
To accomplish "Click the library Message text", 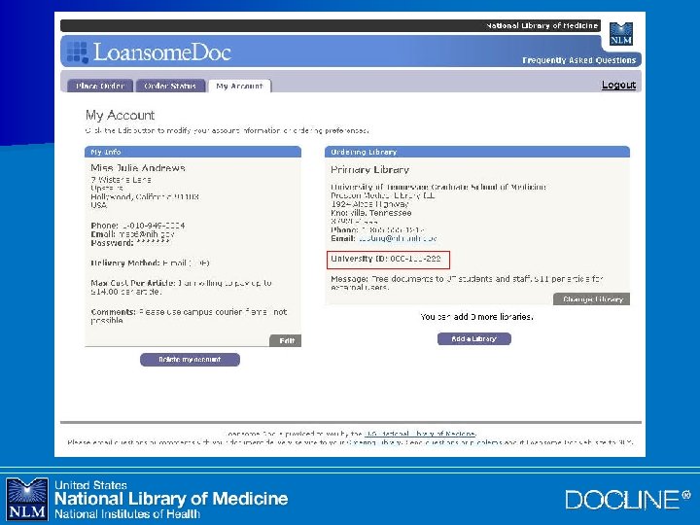I will pos(467,283).
